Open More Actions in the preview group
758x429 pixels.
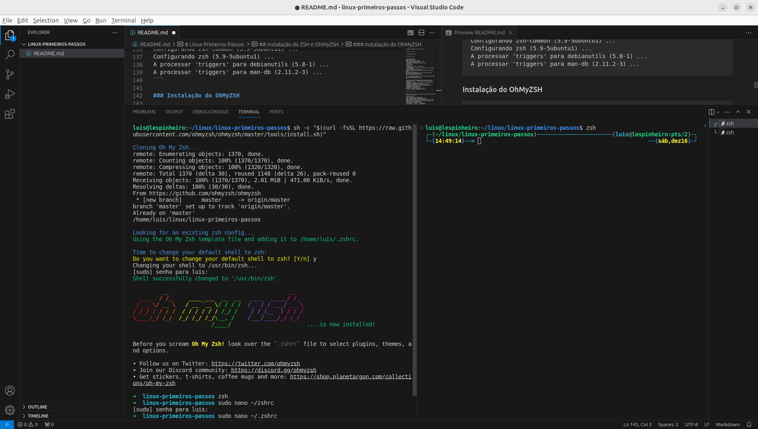(x=749, y=33)
